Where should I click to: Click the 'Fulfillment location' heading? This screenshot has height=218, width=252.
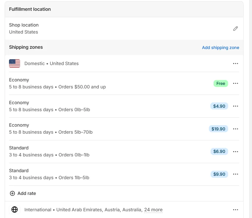30,9
